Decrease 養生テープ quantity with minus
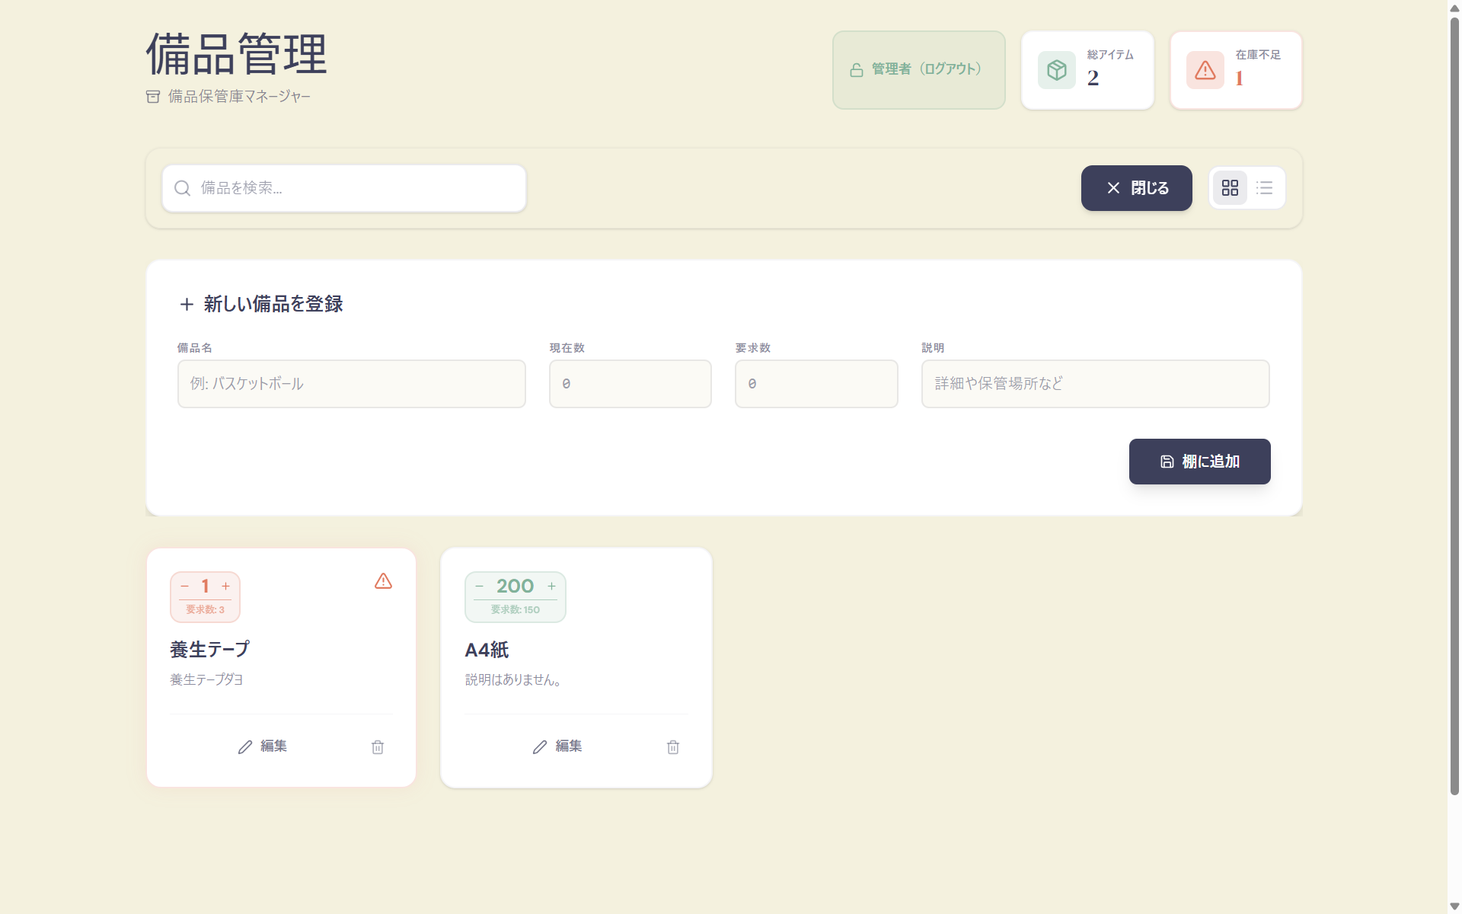This screenshot has width=1462, height=914. [185, 586]
